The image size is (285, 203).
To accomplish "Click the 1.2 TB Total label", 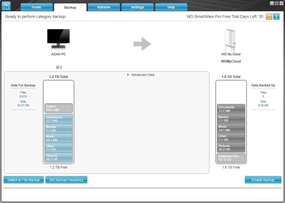I will click(58, 77).
